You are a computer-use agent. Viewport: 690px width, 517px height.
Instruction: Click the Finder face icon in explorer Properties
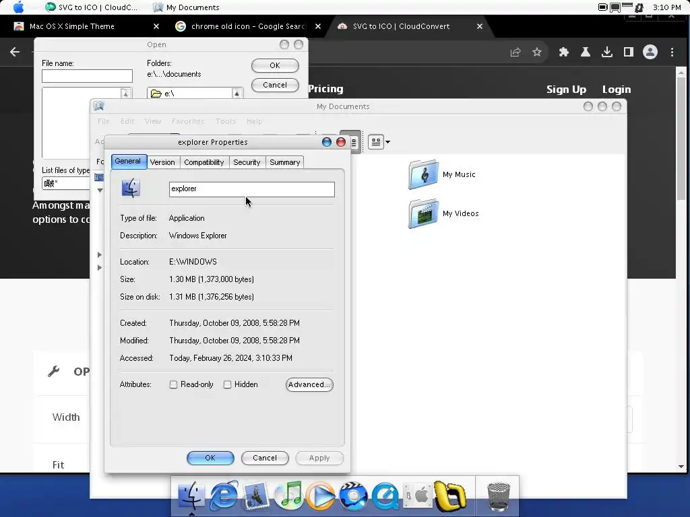[131, 188]
